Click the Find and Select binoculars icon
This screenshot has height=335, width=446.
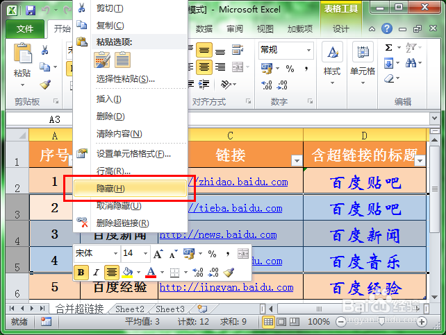click(411, 62)
